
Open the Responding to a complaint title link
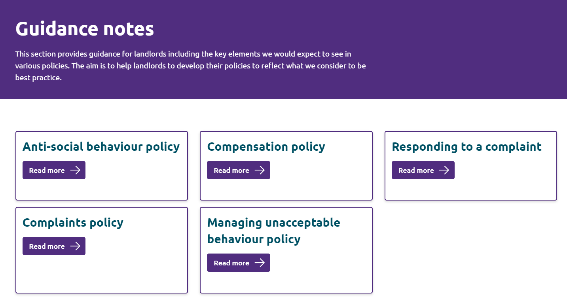(466, 147)
